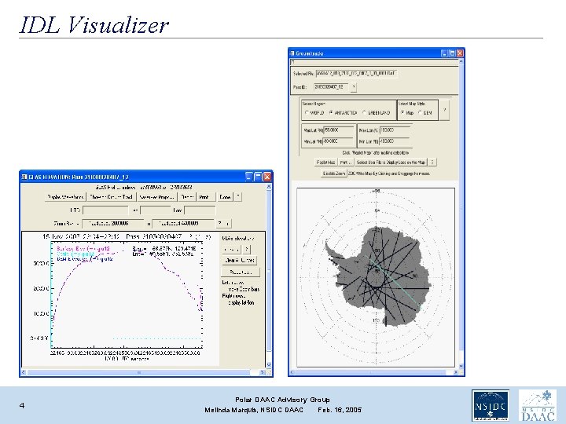Click the Enable Zoom button
Viewport: 566px width, 424px height.
click(x=334, y=174)
